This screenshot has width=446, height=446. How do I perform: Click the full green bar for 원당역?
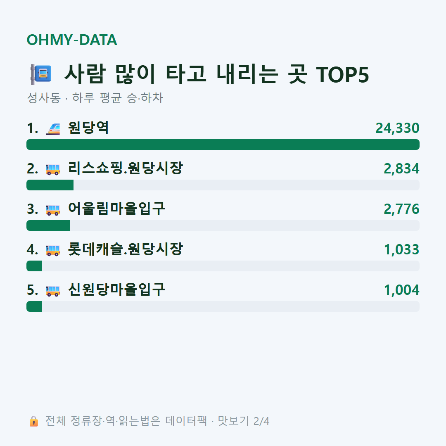click(223, 145)
